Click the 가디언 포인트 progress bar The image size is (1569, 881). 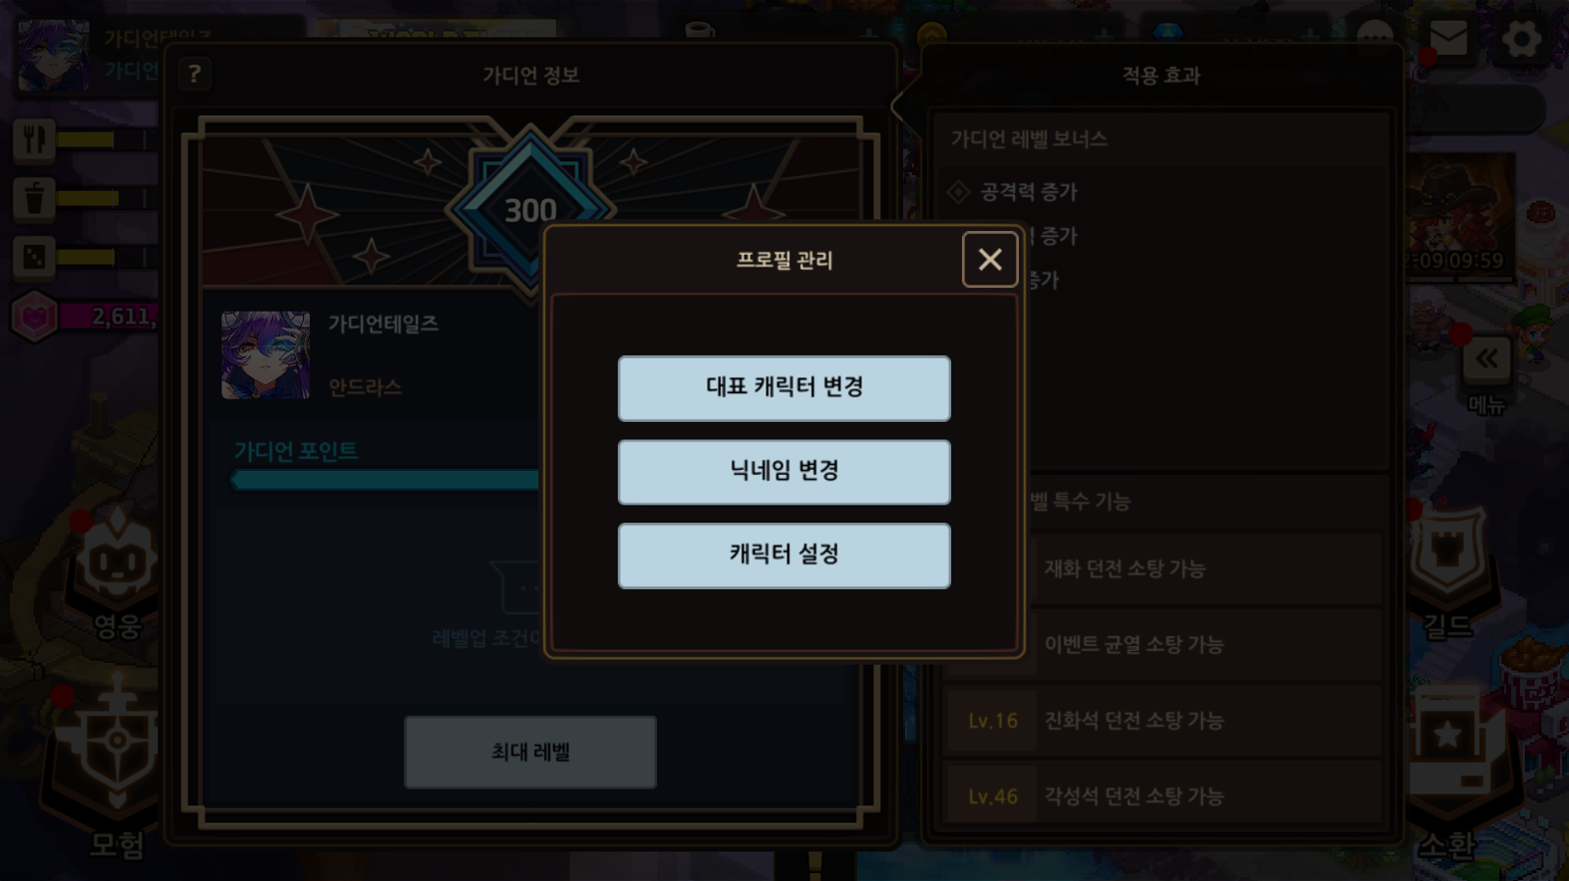(386, 480)
